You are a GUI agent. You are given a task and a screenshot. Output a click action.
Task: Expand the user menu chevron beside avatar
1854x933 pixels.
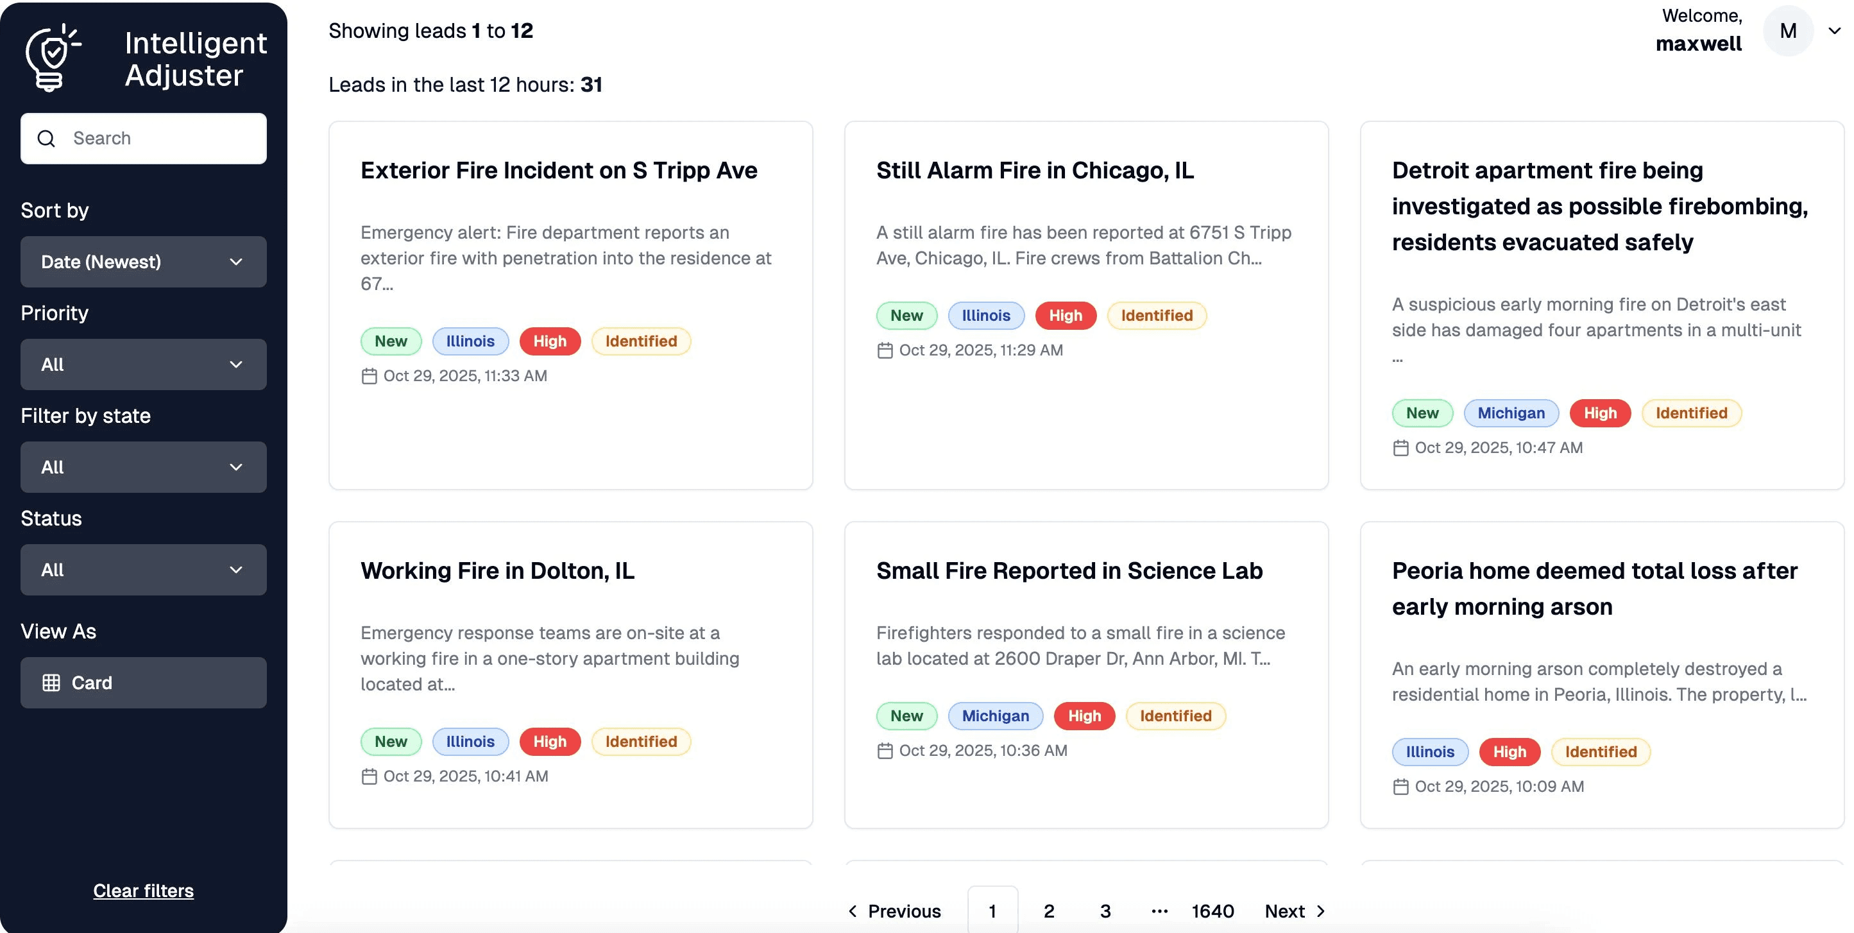coord(1835,31)
